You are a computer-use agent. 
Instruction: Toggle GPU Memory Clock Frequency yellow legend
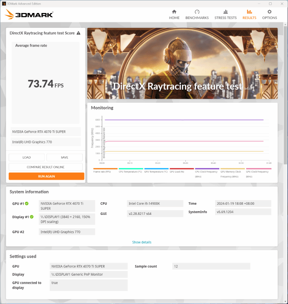(x=233, y=173)
